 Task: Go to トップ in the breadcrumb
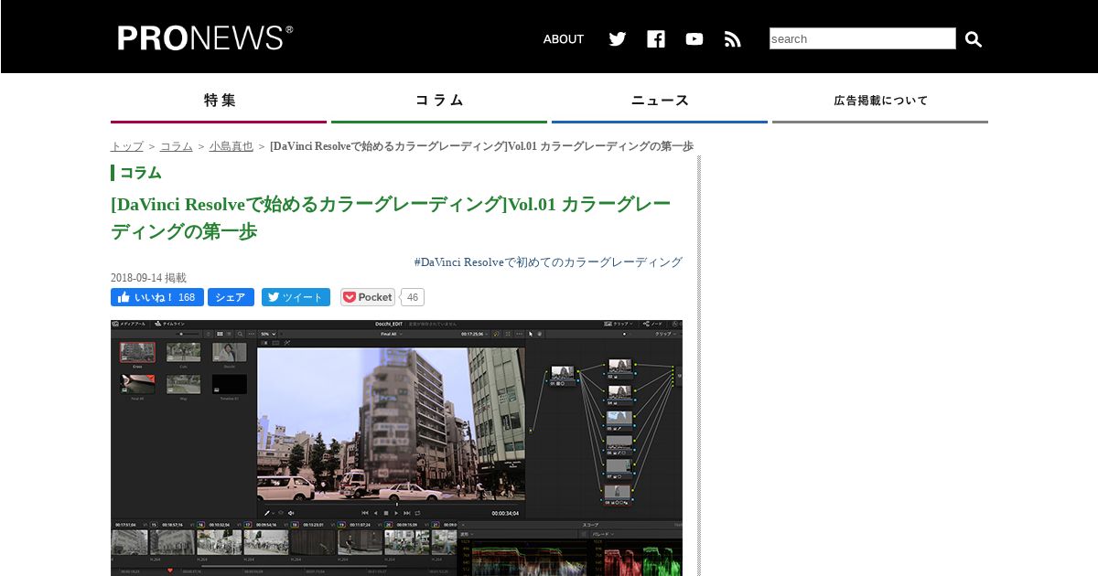point(127,146)
